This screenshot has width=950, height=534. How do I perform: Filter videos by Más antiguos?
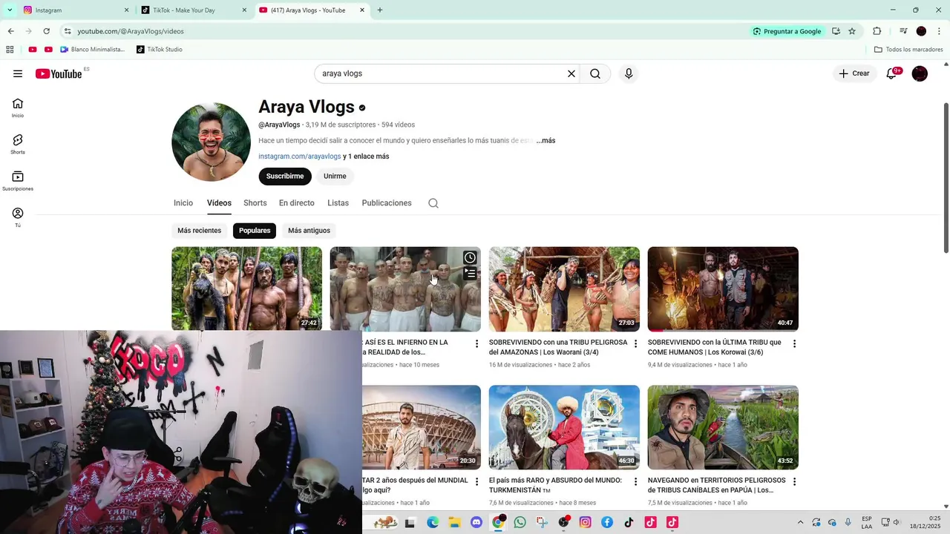point(309,231)
